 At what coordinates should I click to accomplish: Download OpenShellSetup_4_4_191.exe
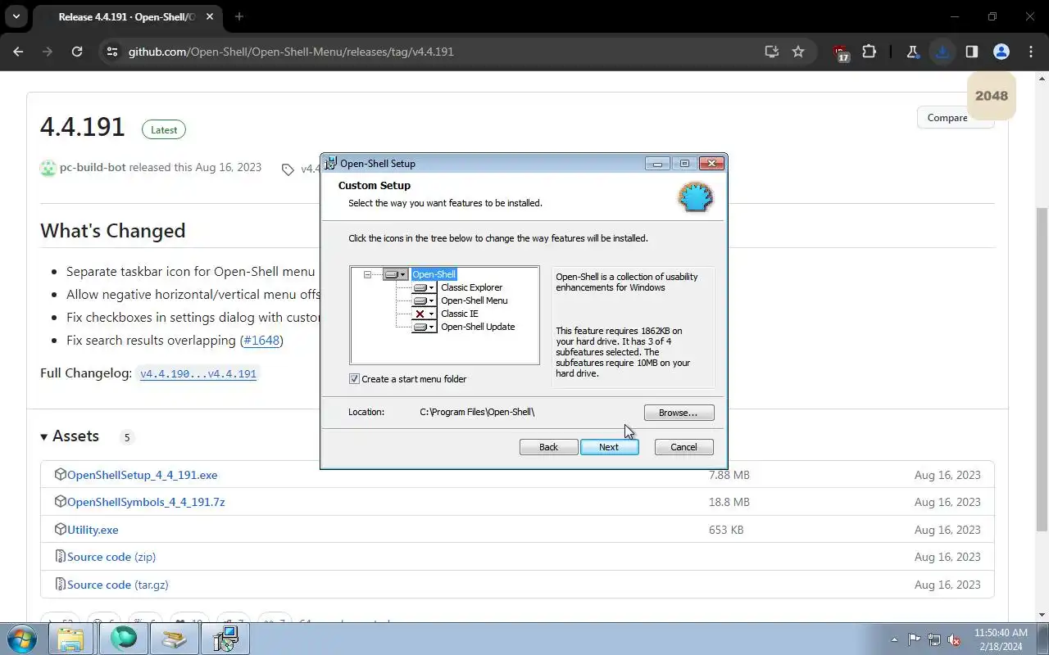tap(143, 475)
